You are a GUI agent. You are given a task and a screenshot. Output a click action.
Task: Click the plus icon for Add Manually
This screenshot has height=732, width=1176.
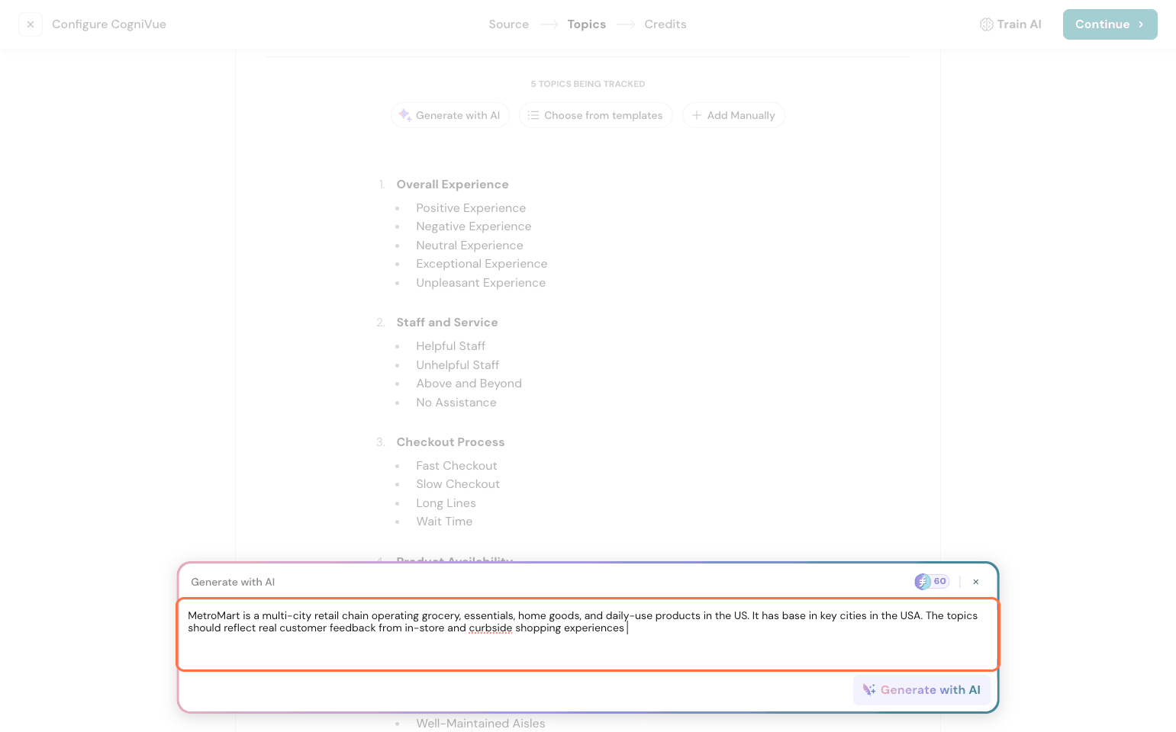[696, 115]
